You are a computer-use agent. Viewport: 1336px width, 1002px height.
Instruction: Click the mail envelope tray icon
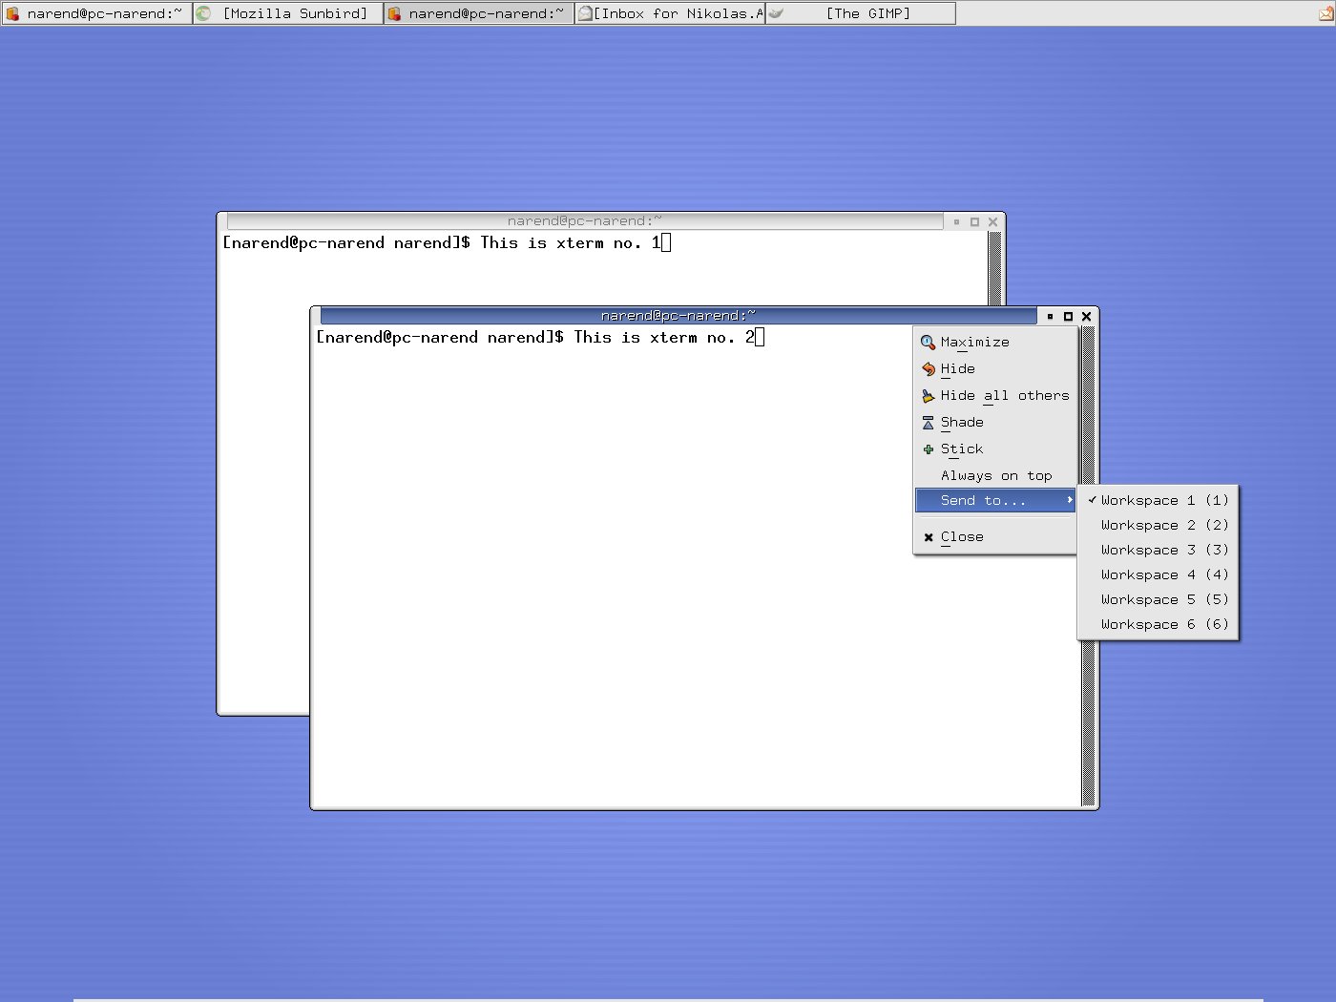pyautogui.click(x=1326, y=13)
